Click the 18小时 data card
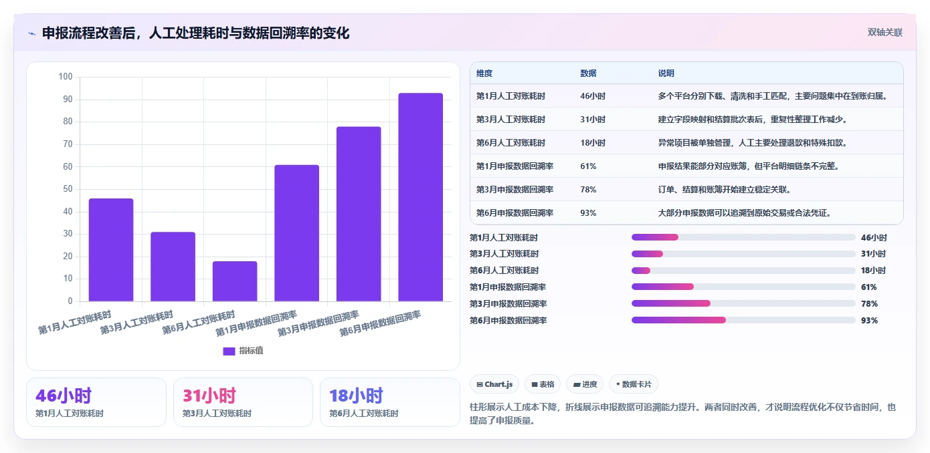Viewport: 930px width, 453px height. click(x=389, y=402)
